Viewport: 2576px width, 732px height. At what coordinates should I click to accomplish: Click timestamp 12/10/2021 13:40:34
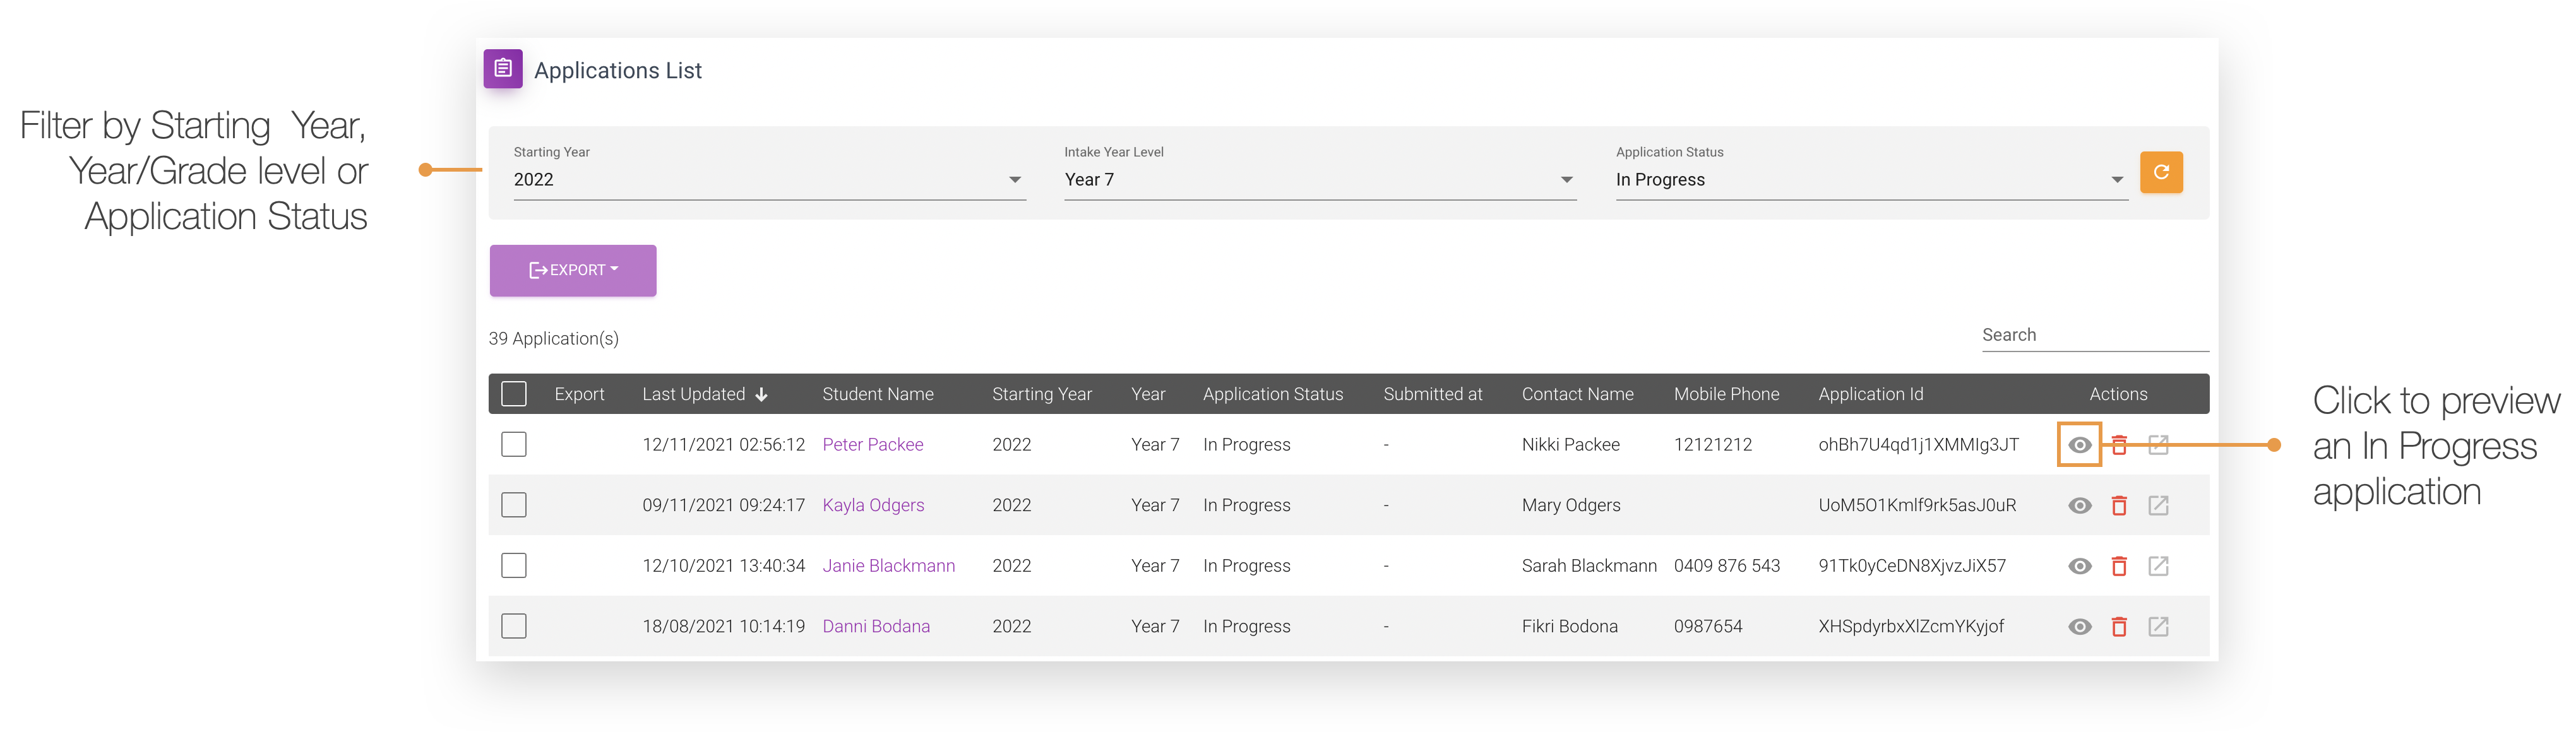pos(723,566)
